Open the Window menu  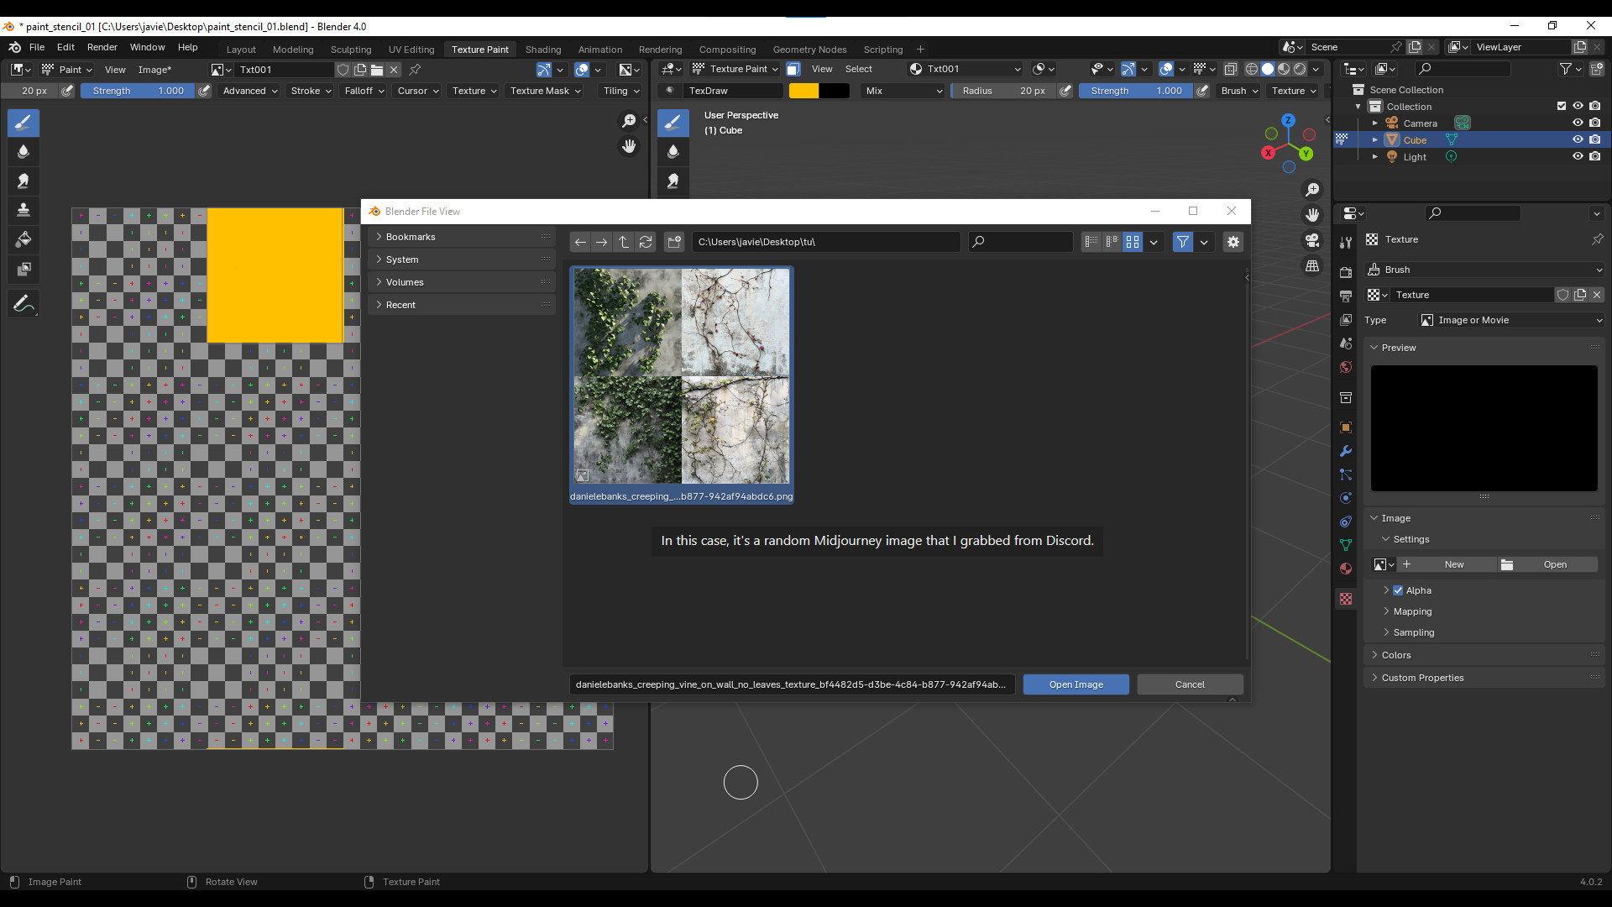point(148,47)
